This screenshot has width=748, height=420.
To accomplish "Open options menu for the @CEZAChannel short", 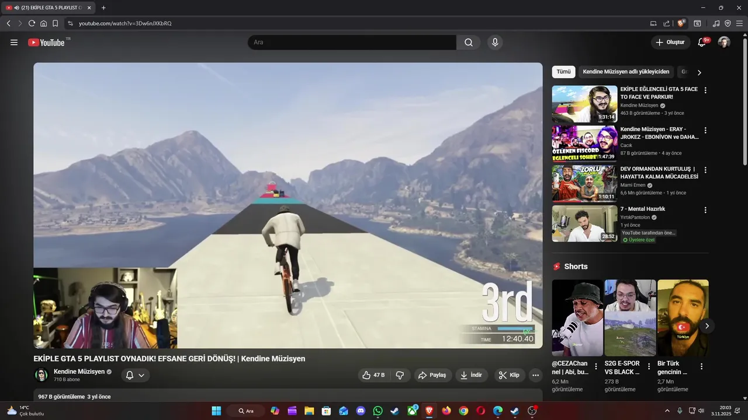I will coord(596,366).
